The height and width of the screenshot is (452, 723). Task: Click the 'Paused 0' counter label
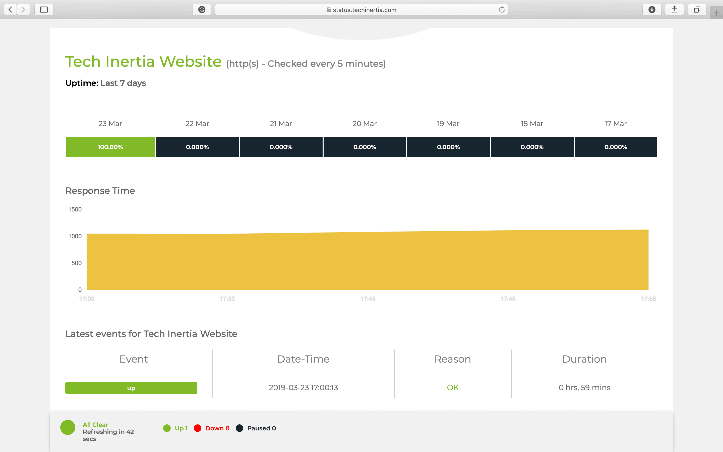pyautogui.click(x=261, y=428)
